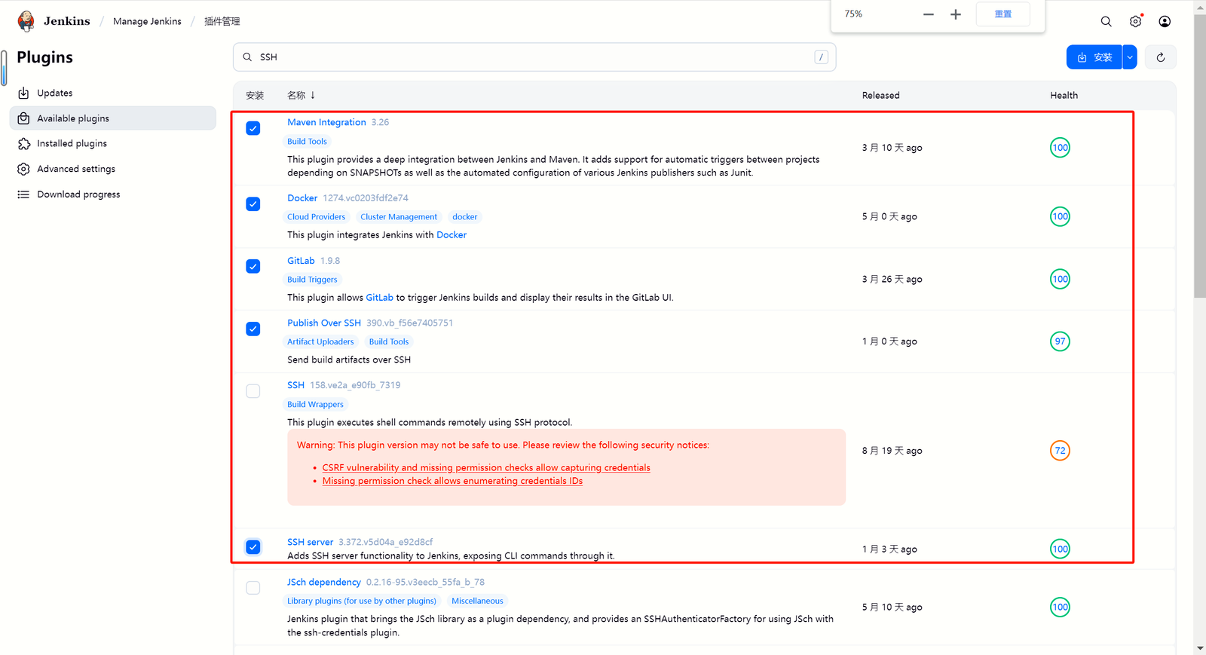
Task: Click the scrollbar down arrow
Action: [x=1200, y=648]
